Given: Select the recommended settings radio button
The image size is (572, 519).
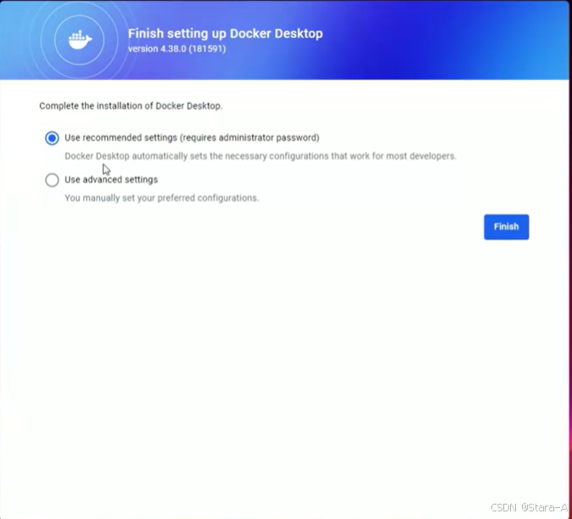Looking at the screenshot, I should (52, 138).
